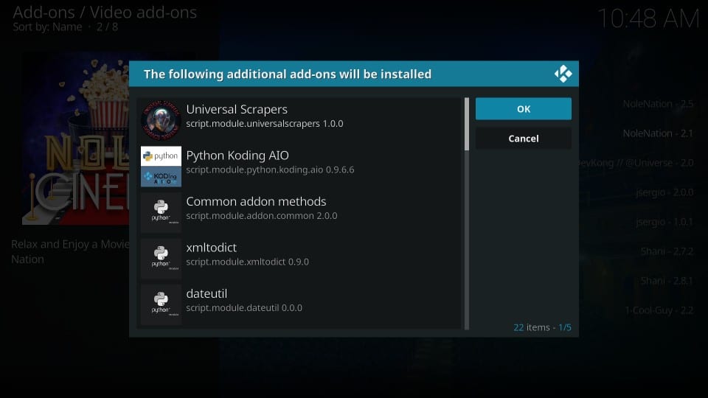Click script.module.universalscrapers 1.0.0 text
The width and height of the screenshot is (708, 398).
tap(265, 124)
